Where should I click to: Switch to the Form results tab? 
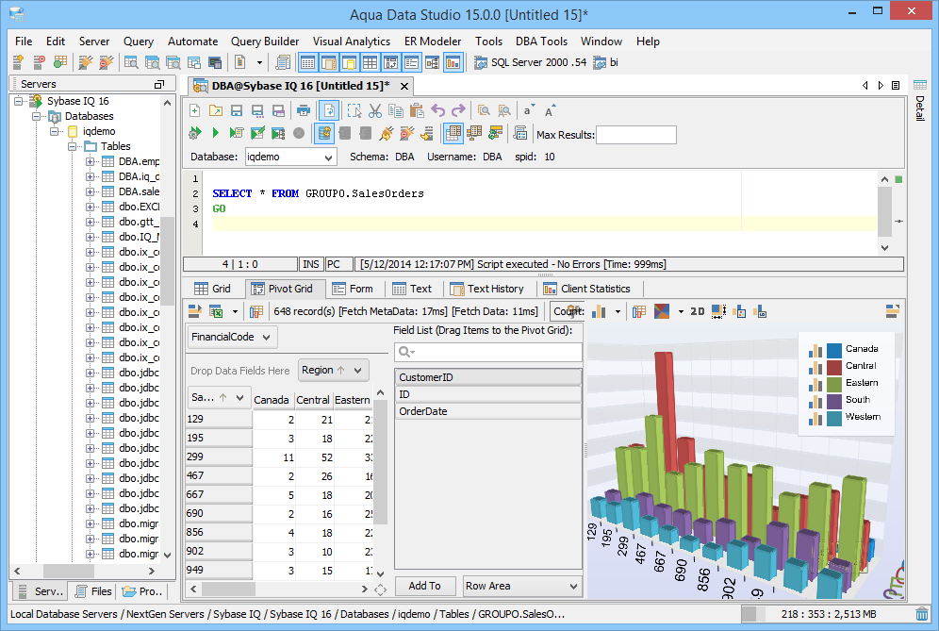coord(353,289)
